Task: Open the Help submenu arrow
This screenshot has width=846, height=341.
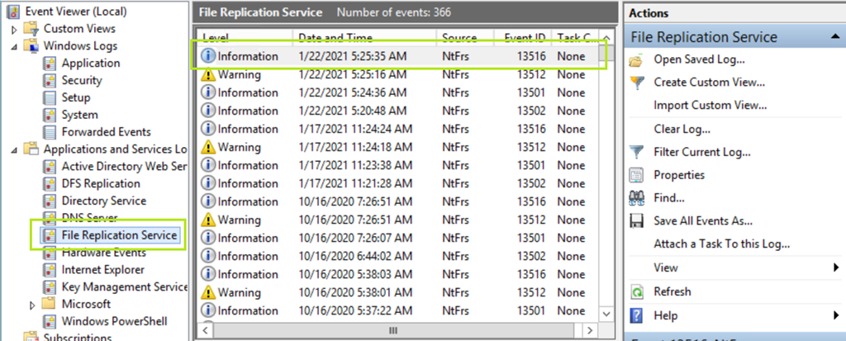Action: [836, 315]
